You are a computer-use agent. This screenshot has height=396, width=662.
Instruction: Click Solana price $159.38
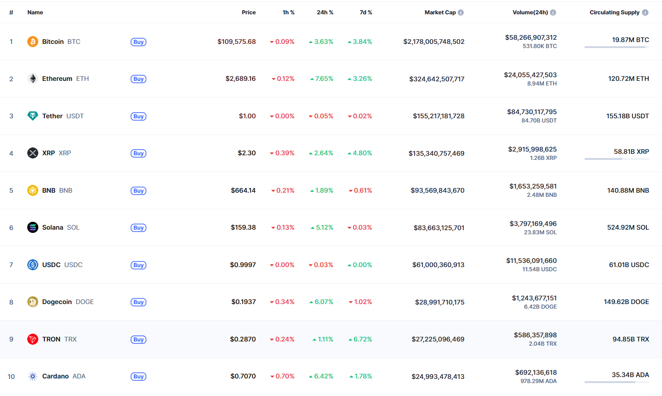pos(243,227)
